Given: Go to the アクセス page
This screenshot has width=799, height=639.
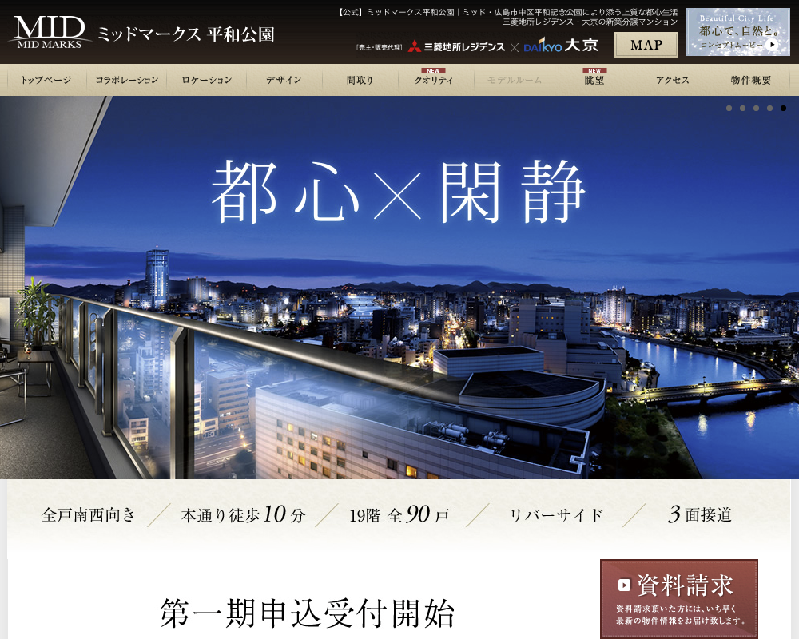Looking at the screenshot, I should tap(672, 80).
